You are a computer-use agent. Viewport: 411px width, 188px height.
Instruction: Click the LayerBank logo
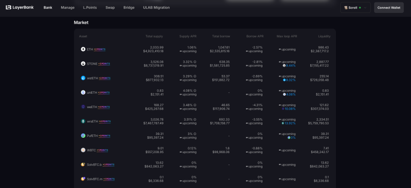click(x=20, y=7)
